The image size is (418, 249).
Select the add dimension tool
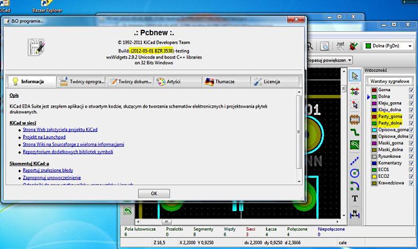(355, 214)
